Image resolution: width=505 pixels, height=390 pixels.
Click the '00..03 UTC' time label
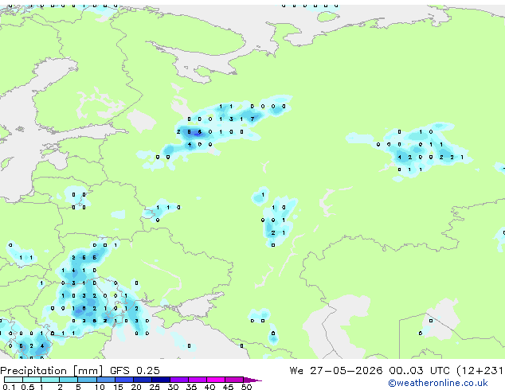(419, 370)
